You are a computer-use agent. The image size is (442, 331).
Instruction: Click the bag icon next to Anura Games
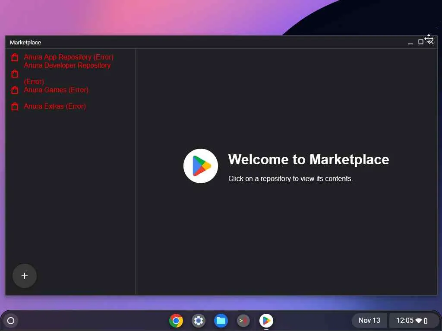(x=15, y=90)
